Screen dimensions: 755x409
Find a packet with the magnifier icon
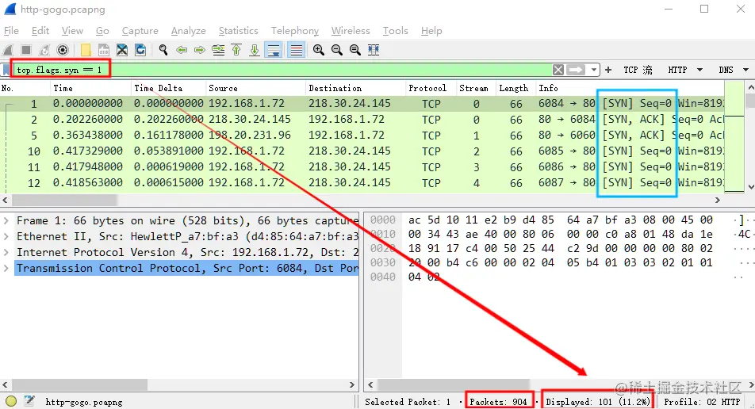[163, 50]
